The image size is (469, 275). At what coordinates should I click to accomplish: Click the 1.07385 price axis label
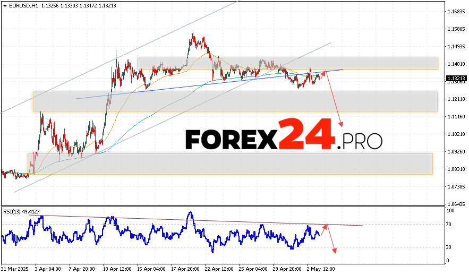456,186
